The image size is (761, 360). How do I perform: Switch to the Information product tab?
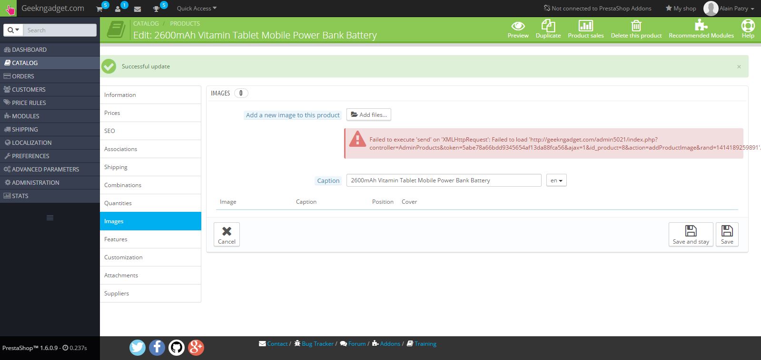pos(150,95)
